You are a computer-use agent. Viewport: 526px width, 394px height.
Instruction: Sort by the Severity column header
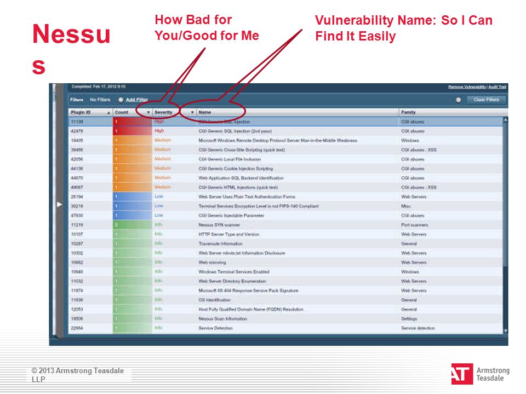coord(174,112)
